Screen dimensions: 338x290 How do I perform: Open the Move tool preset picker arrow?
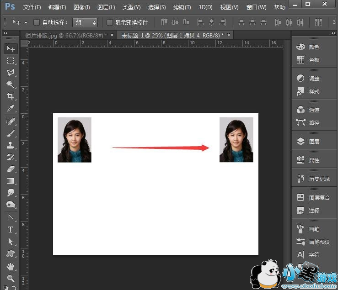[x=26, y=22]
